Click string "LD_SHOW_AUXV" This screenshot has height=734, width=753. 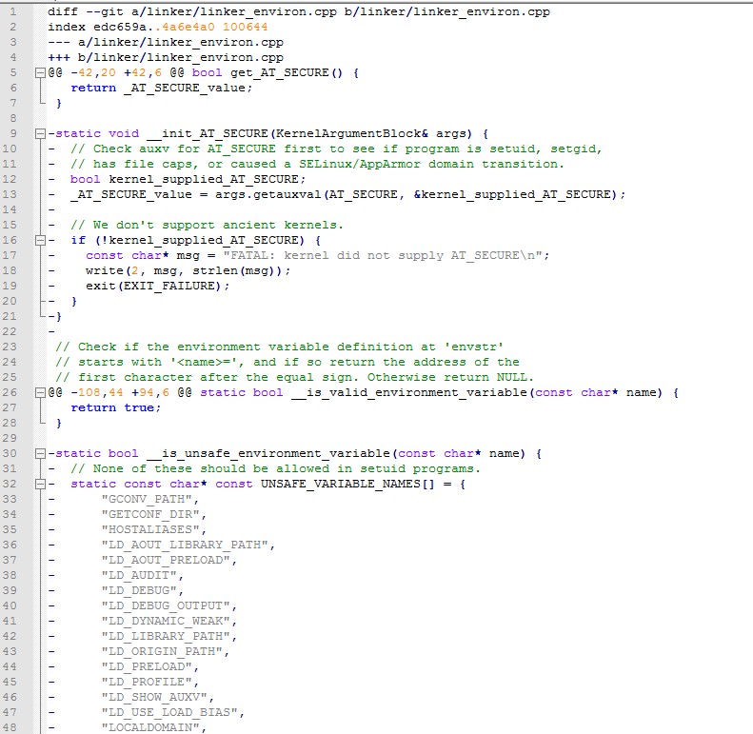[x=154, y=698]
